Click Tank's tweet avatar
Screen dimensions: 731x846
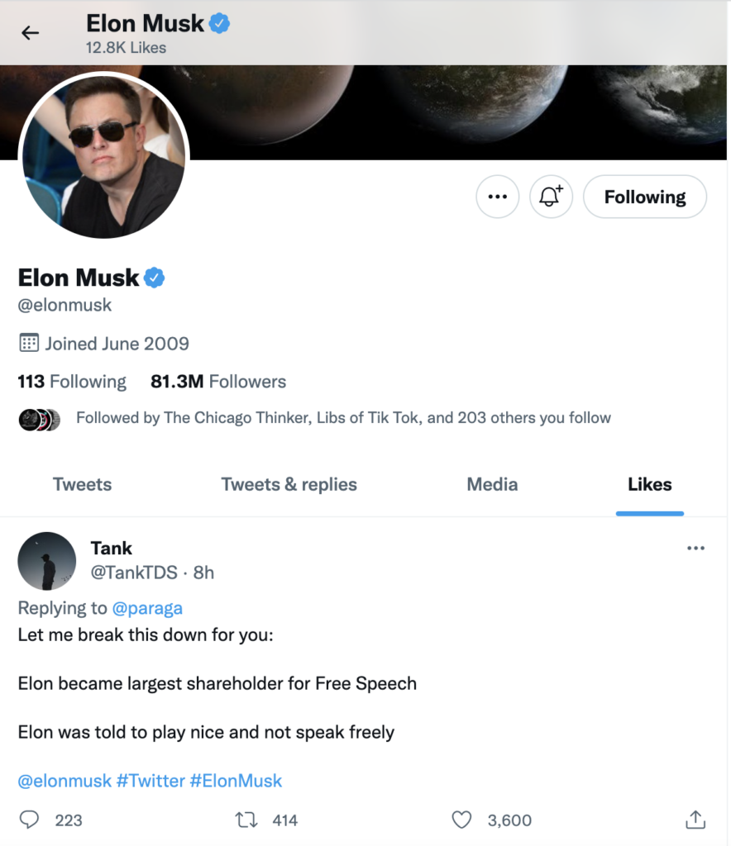click(x=47, y=561)
